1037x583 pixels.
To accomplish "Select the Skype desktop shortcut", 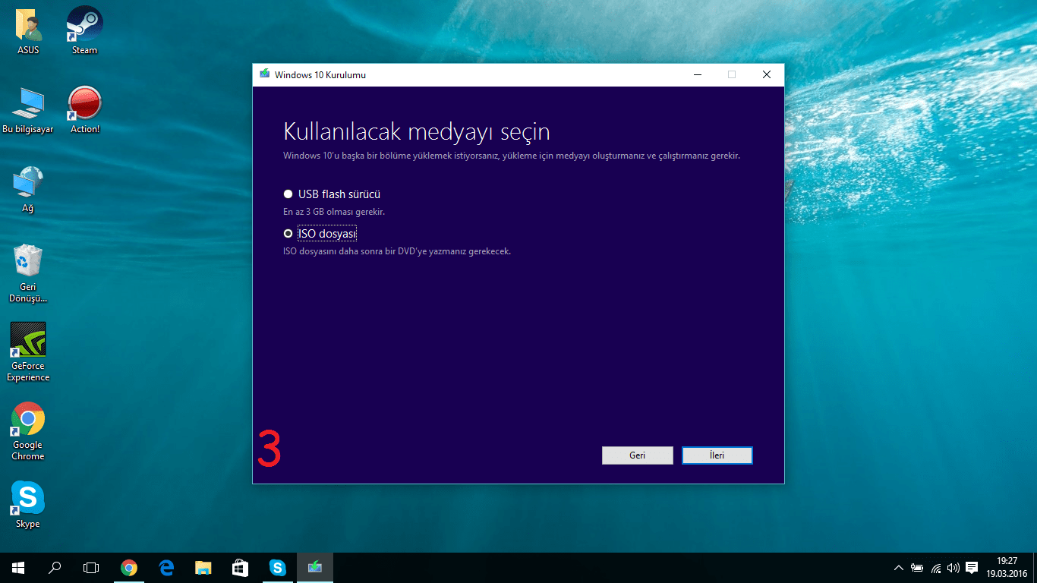I will tap(28, 505).
